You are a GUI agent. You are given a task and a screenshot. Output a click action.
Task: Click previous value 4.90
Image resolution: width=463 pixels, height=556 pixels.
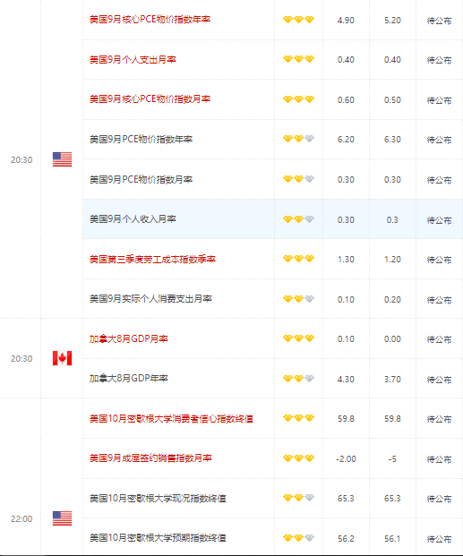346,21
